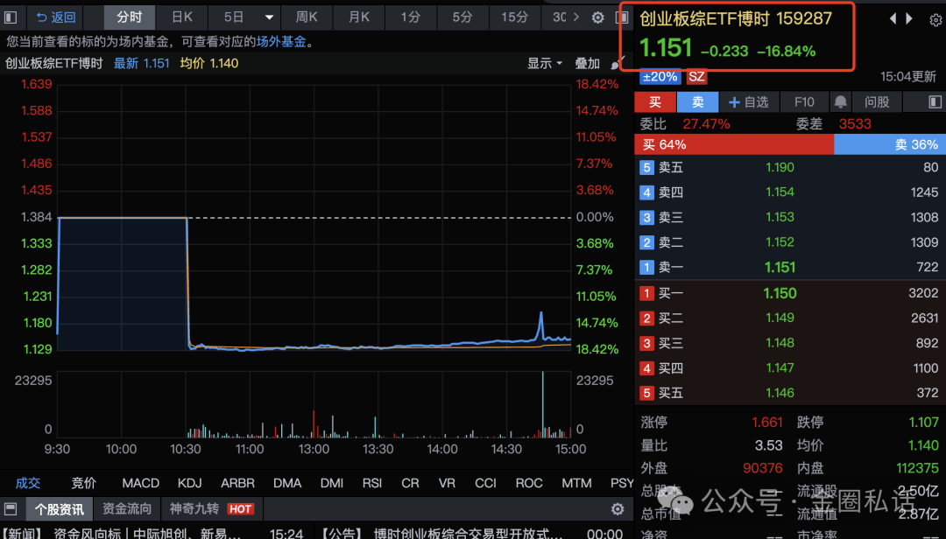Go to previous stock with left arrow
This screenshot has height=539, width=946.
[893, 18]
